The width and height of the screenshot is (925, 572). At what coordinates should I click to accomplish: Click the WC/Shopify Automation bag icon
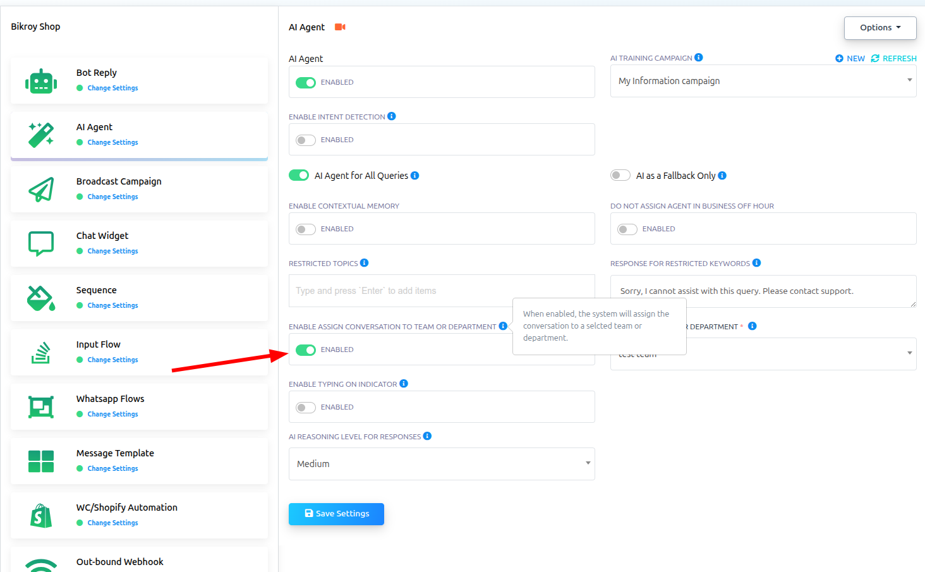pyautogui.click(x=41, y=516)
